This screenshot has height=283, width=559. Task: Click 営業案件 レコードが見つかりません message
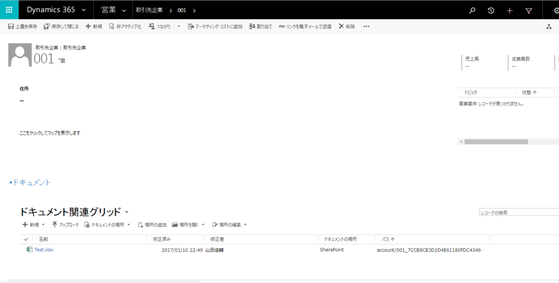[491, 104]
